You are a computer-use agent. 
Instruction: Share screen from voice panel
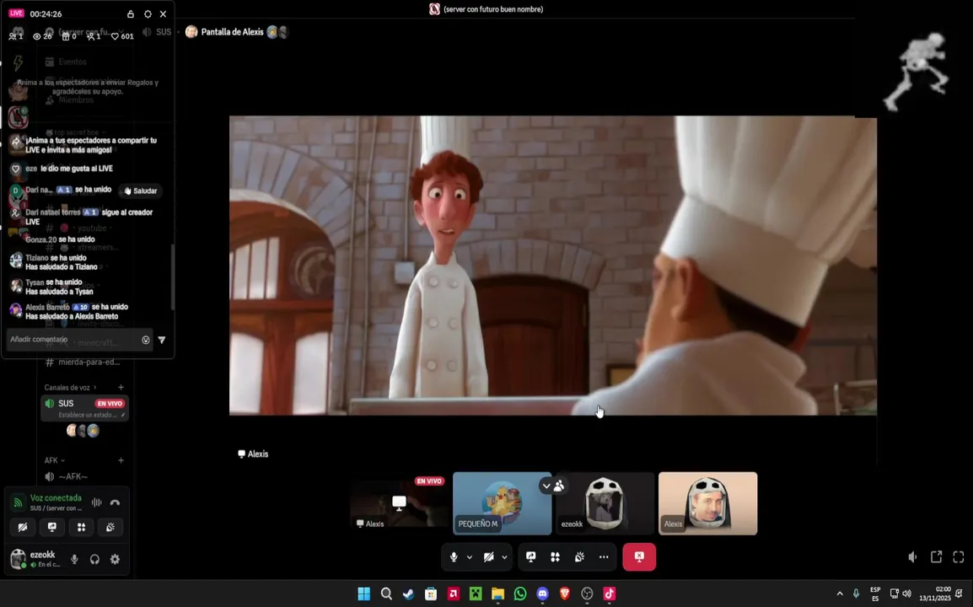point(52,527)
